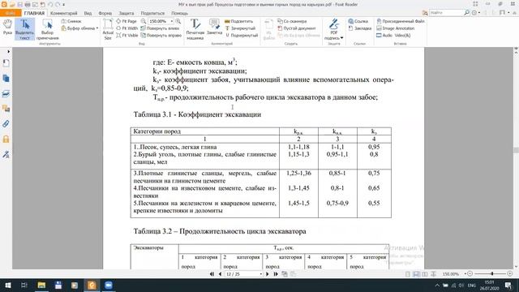Go to the first page
The height and width of the screenshot is (292, 519).
tap(212, 274)
